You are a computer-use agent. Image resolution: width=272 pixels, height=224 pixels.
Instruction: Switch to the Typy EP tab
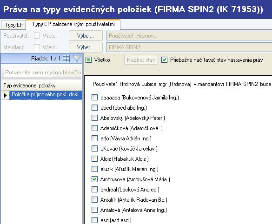pyautogui.click(x=13, y=25)
